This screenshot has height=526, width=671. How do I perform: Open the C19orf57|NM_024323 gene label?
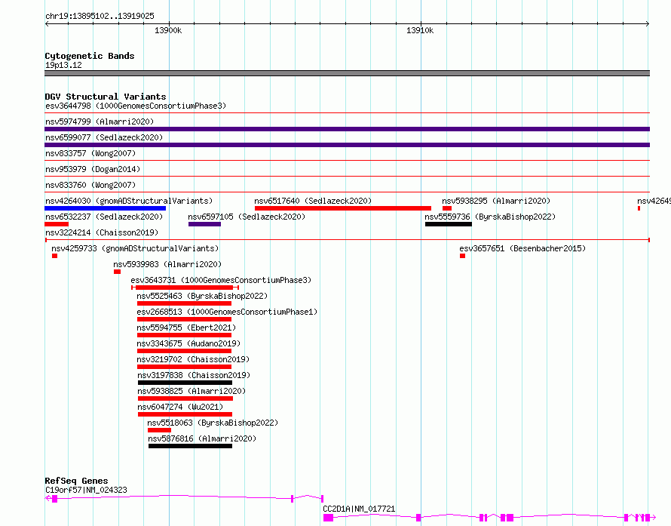point(86,490)
